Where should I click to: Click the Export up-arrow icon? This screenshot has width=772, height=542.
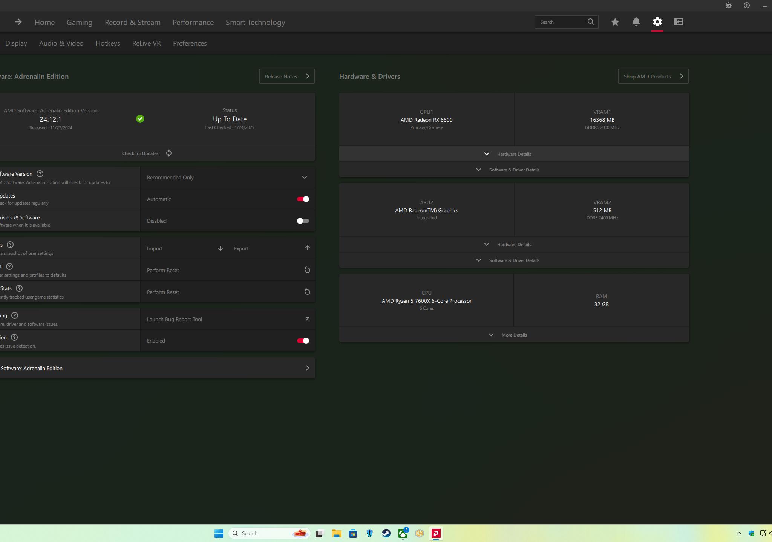(x=308, y=248)
